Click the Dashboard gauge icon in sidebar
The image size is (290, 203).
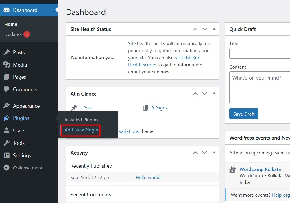6,10
